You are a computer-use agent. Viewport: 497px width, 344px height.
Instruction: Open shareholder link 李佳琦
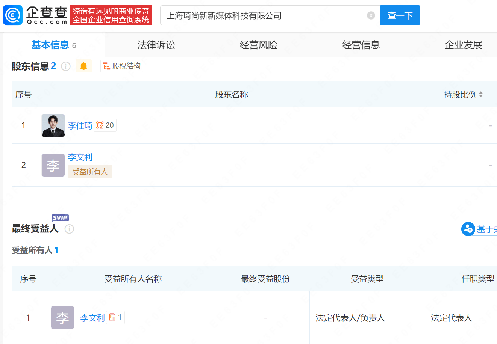click(80, 125)
